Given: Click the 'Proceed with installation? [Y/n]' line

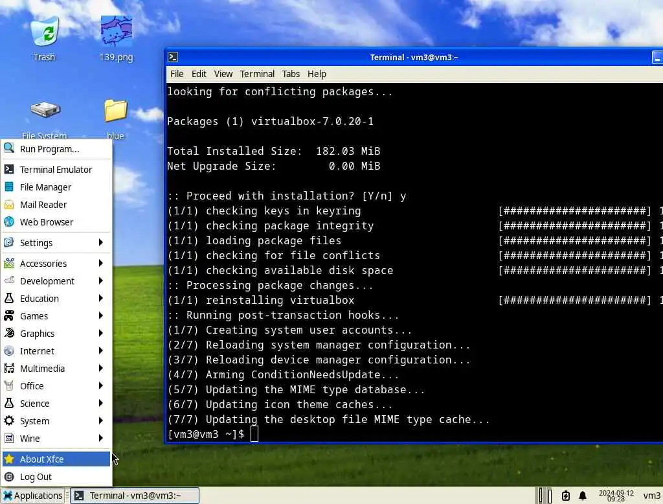Looking at the screenshot, I should [286, 196].
